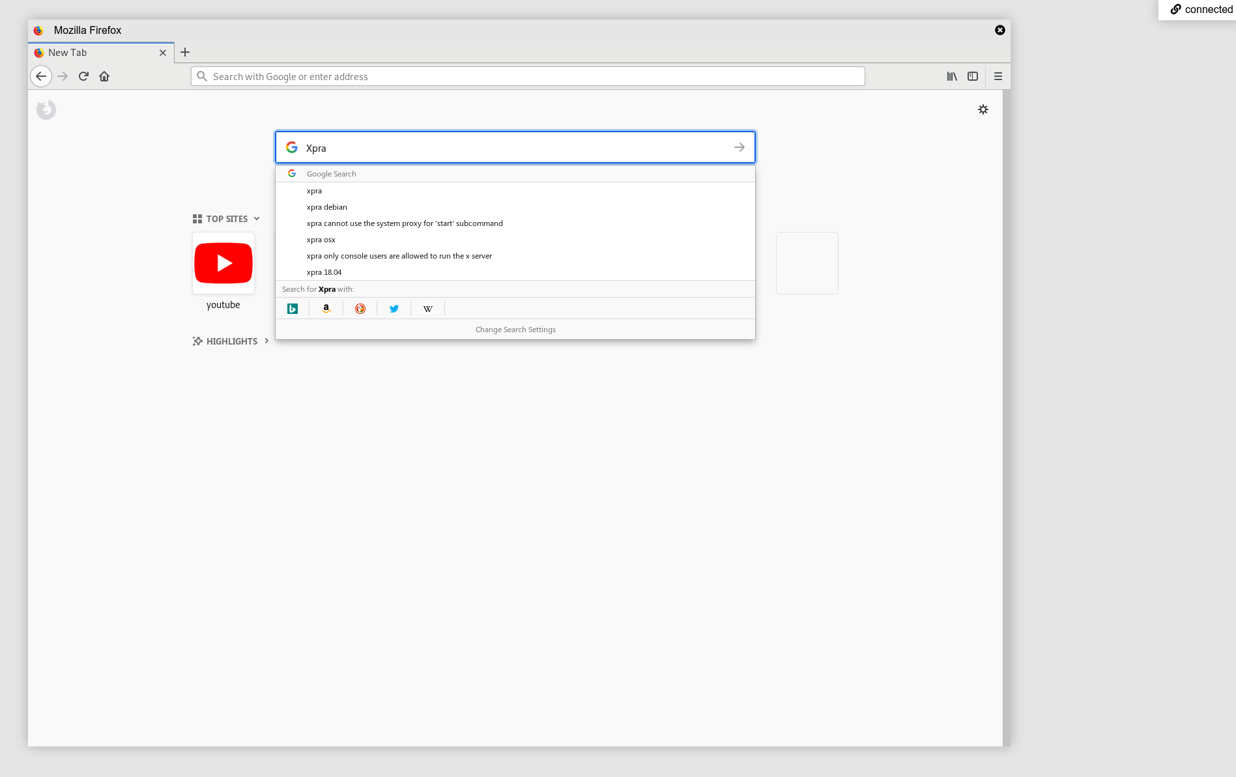Screen dimensions: 1236x777
Task: Choose the 'xpra debian' suggestion
Action: 515,207
